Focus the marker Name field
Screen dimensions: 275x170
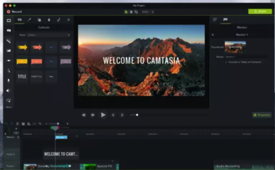246,57
